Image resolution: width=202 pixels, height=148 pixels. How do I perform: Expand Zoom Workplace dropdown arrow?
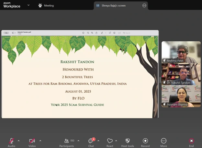pos(28,5)
